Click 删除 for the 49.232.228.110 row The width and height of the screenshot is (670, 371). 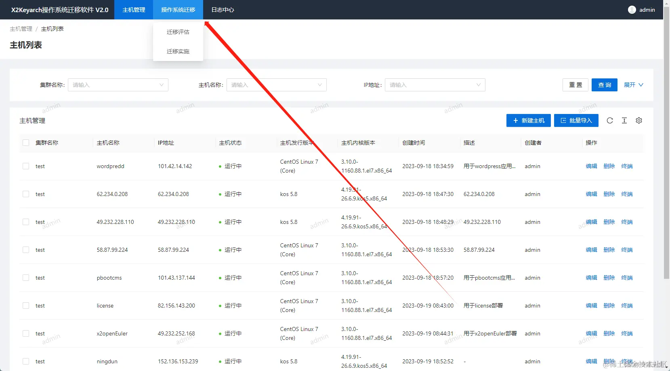(609, 222)
